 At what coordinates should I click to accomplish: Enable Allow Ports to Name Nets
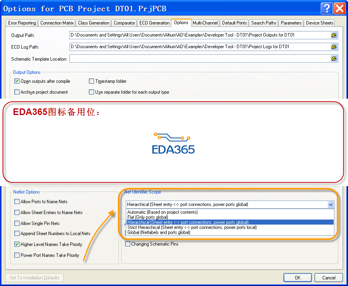[x=17, y=202]
